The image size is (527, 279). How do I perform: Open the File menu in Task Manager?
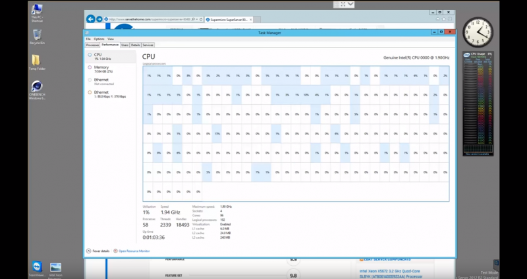pos(88,39)
